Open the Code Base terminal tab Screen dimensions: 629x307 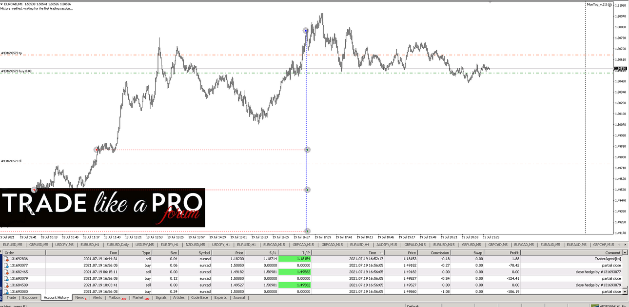[199, 297]
